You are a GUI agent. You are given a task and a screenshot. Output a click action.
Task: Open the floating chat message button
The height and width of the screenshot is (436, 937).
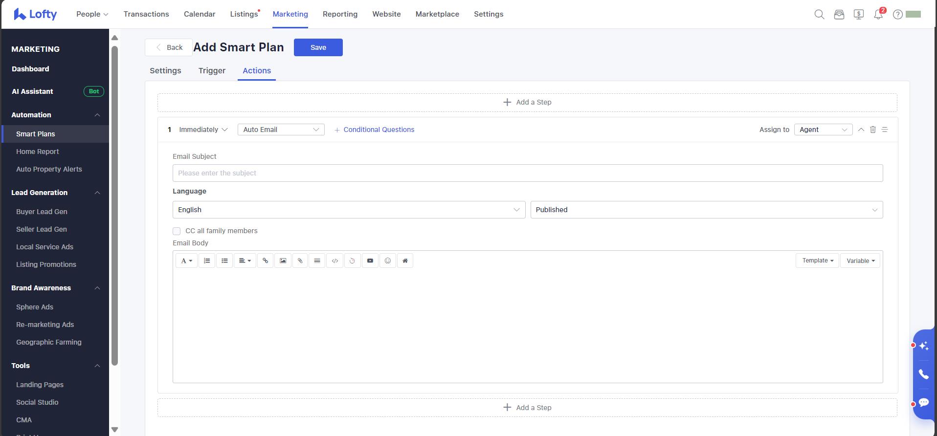(x=924, y=403)
